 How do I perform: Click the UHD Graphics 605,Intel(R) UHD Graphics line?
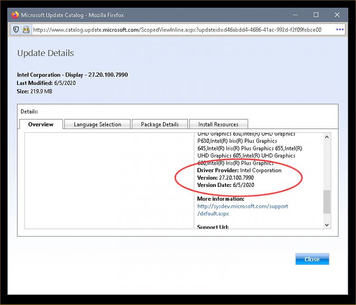[246, 156]
